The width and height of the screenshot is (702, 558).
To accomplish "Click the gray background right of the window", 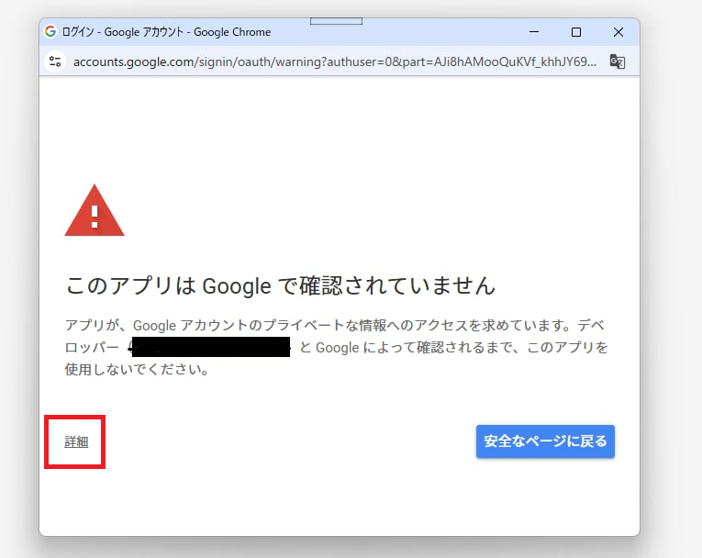I will coord(670,275).
